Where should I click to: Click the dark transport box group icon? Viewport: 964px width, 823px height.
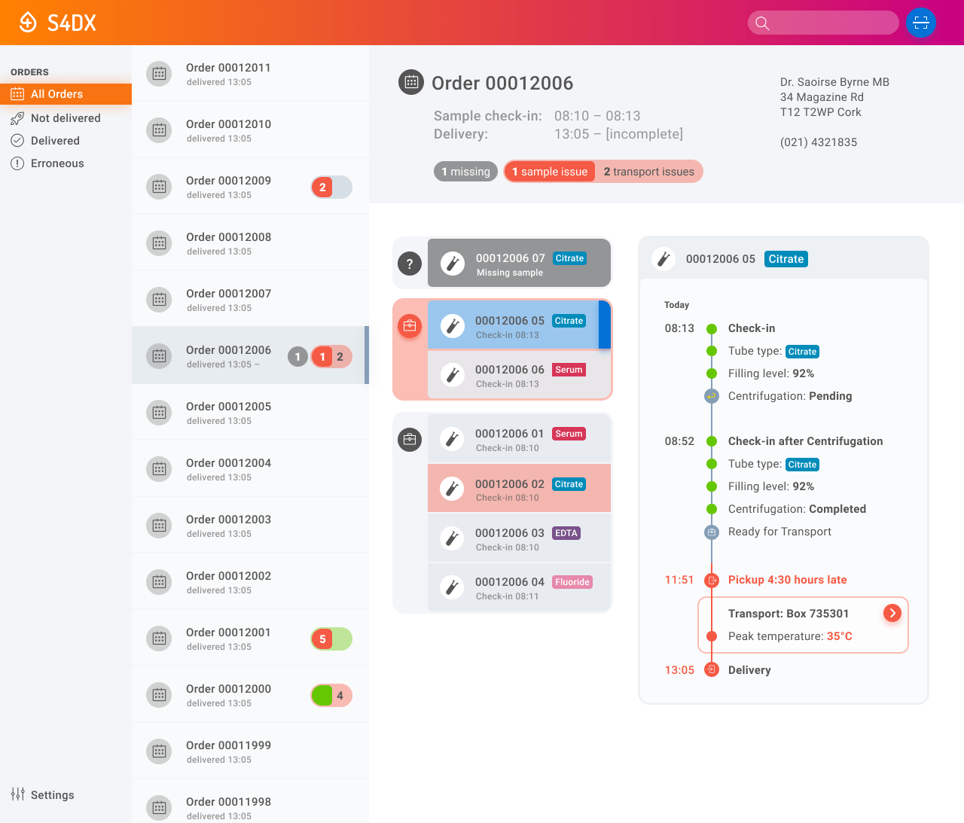pyautogui.click(x=410, y=439)
